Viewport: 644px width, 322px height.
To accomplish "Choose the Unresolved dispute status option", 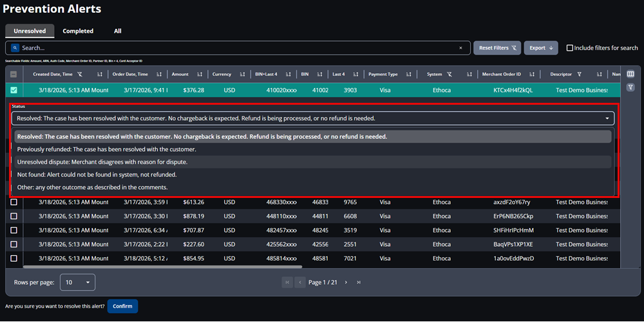I will [x=312, y=162].
